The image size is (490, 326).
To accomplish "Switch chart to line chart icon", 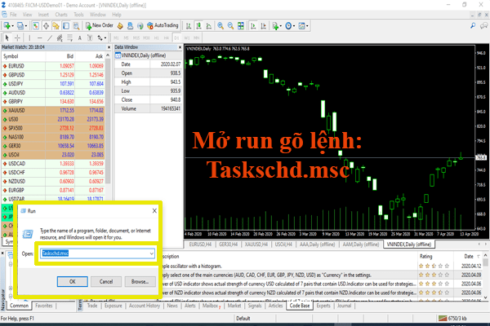I will pyautogui.click(x=208, y=26).
